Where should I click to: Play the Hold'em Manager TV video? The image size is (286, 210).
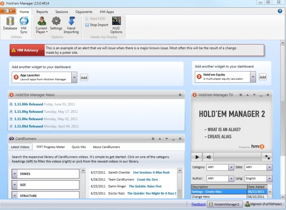click(x=197, y=157)
